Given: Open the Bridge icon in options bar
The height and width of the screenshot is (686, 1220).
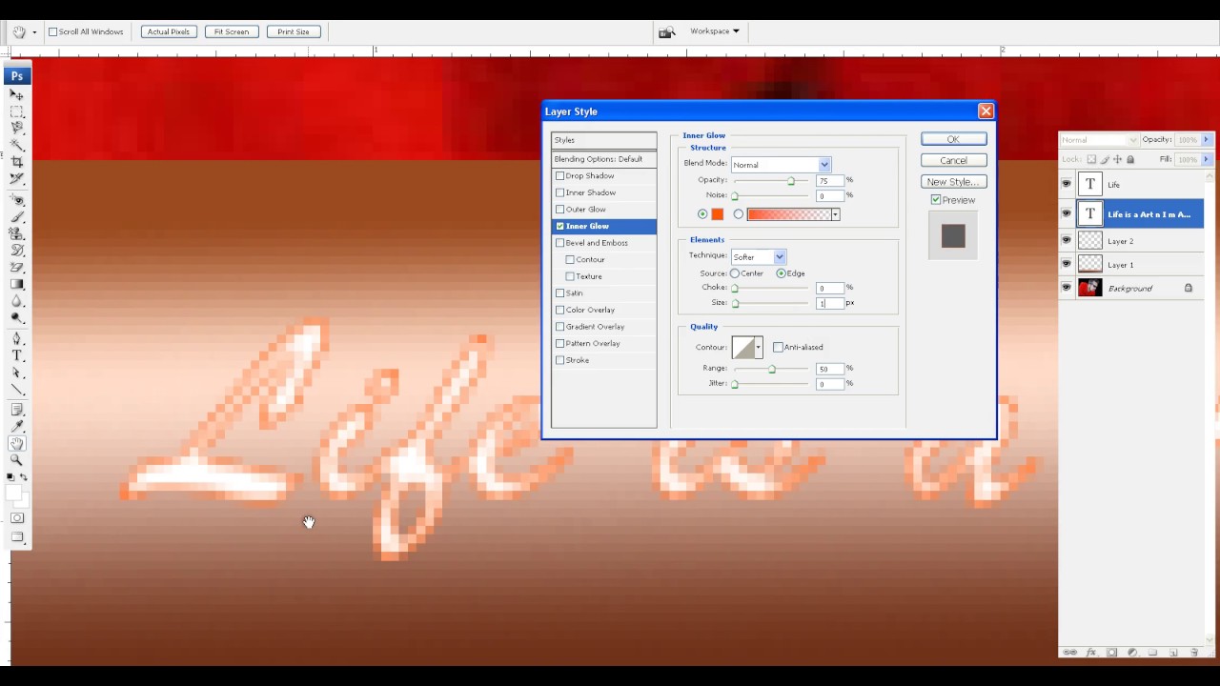Looking at the screenshot, I should (x=667, y=31).
